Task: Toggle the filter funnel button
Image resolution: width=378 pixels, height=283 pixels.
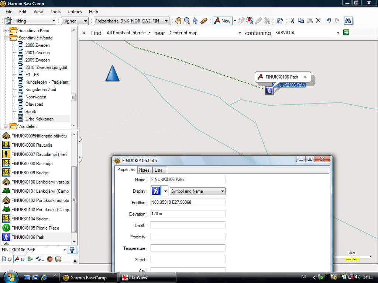Action: (72, 250)
